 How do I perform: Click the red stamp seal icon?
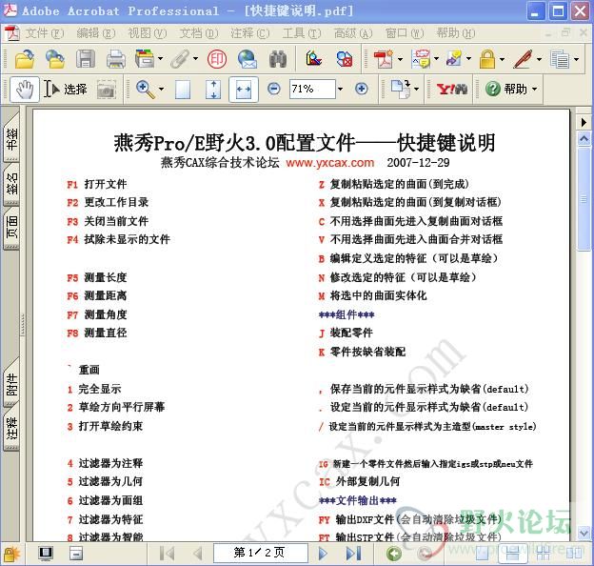click(217, 59)
